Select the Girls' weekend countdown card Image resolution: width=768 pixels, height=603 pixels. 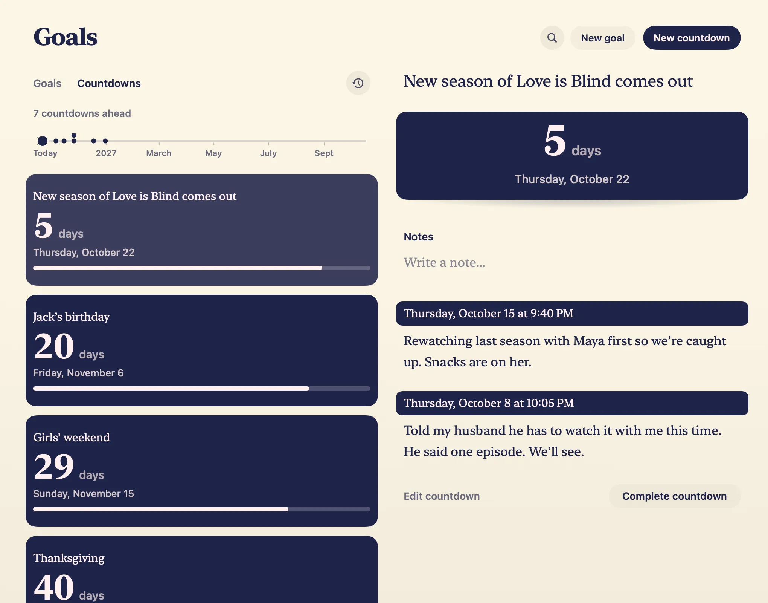[201, 471]
